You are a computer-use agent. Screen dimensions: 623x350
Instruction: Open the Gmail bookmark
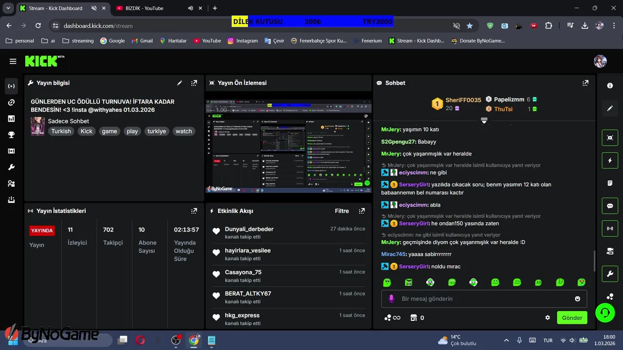coord(142,41)
